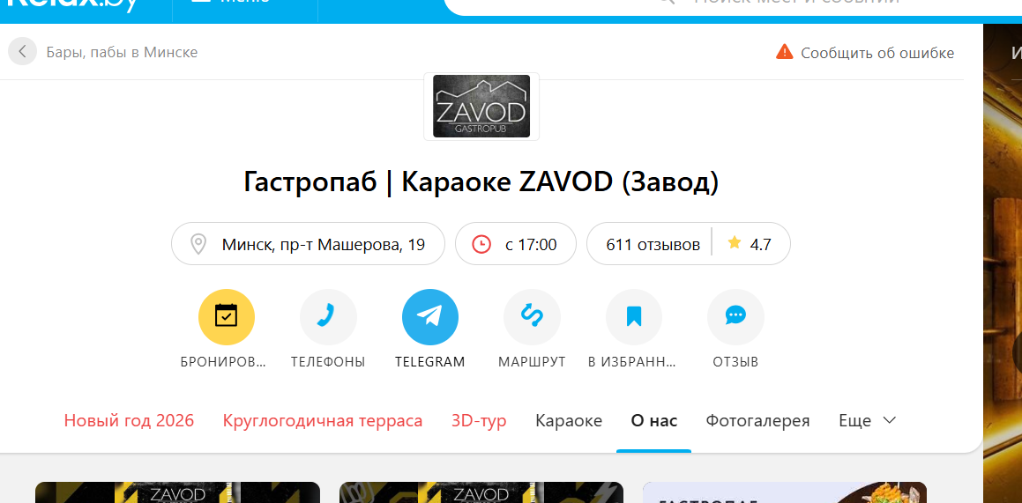Click the route directions icon
1022x503 pixels.
tap(532, 317)
